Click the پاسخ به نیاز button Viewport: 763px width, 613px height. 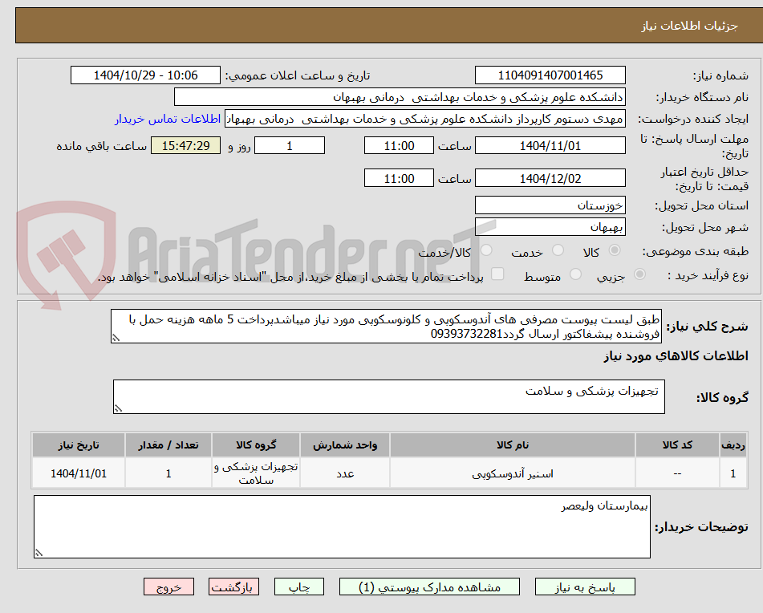[585, 587]
